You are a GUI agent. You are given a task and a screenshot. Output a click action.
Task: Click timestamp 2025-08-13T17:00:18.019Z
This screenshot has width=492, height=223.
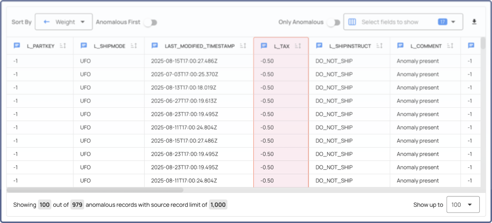[184, 88]
